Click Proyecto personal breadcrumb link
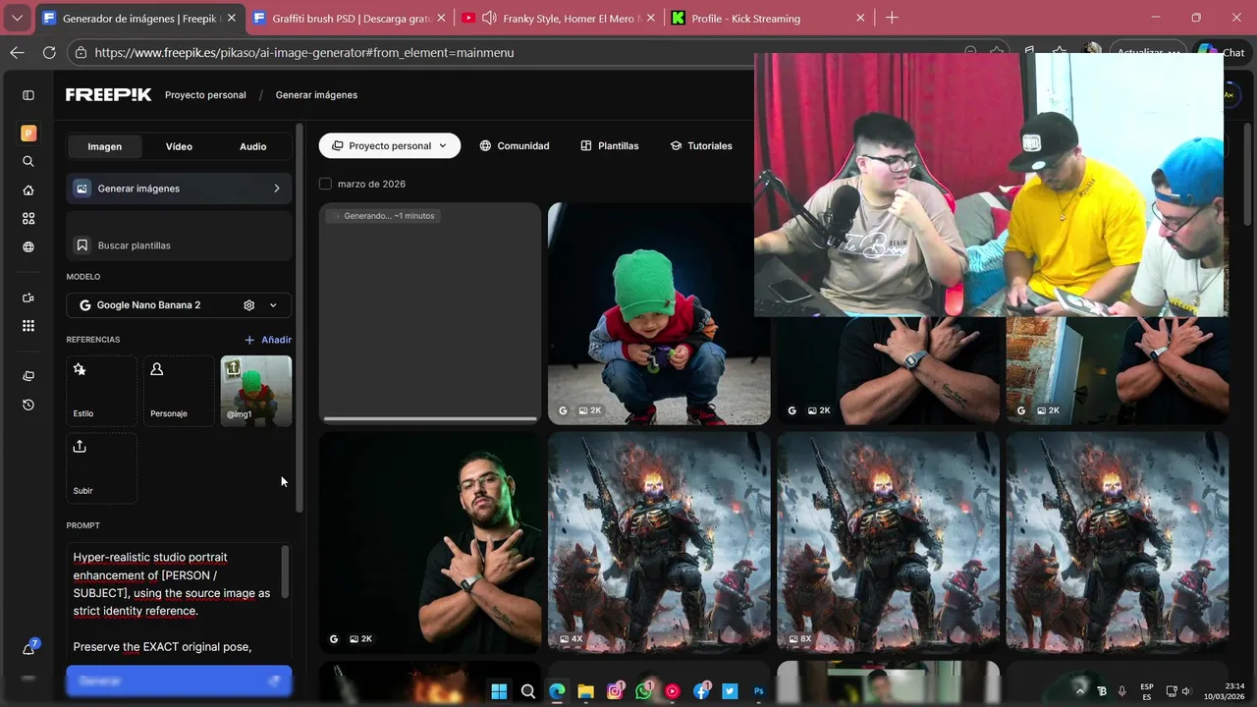The image size is (1257, 707). [x=205, y=95]
